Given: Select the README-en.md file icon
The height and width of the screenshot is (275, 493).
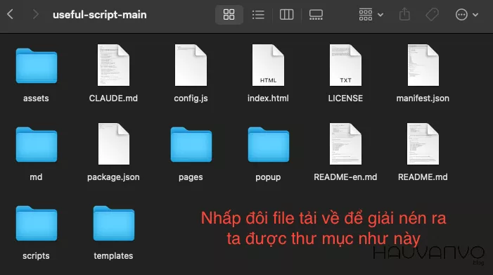Looking at the screenshot, I should tap(345, 144).
